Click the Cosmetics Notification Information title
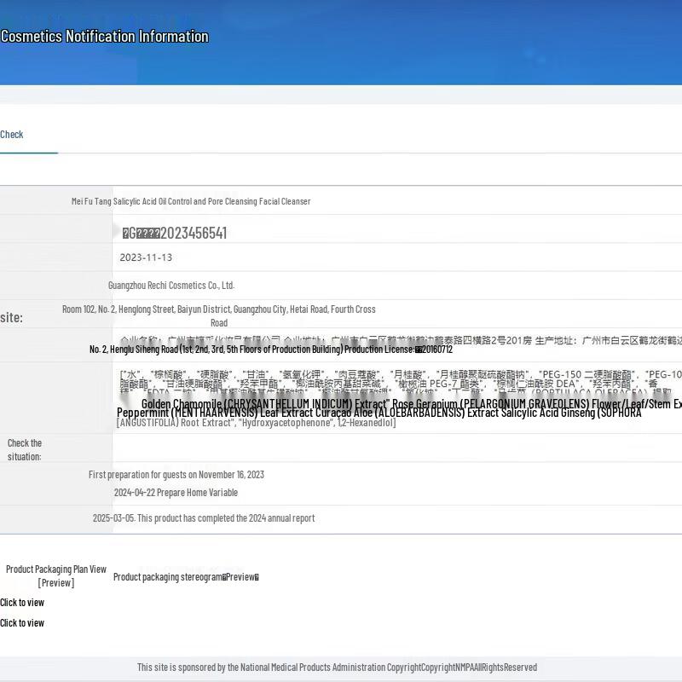The height and width of the screenshot is (682, 682). tap(104, 36)
